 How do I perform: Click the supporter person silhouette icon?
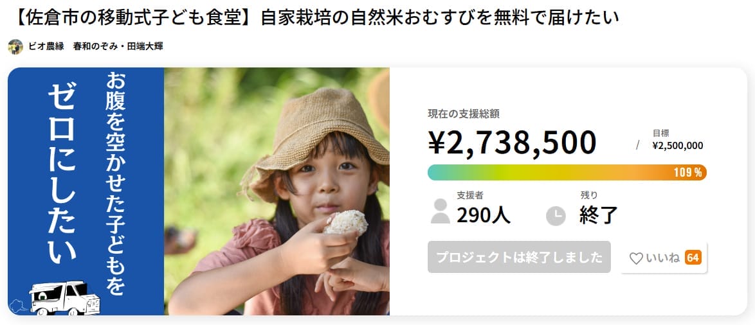pos(440,211)
